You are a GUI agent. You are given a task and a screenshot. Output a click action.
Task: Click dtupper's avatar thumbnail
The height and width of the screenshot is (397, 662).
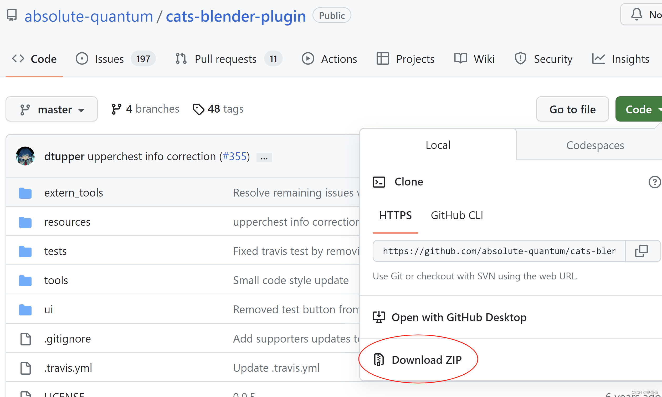click(x=25, y=156)
